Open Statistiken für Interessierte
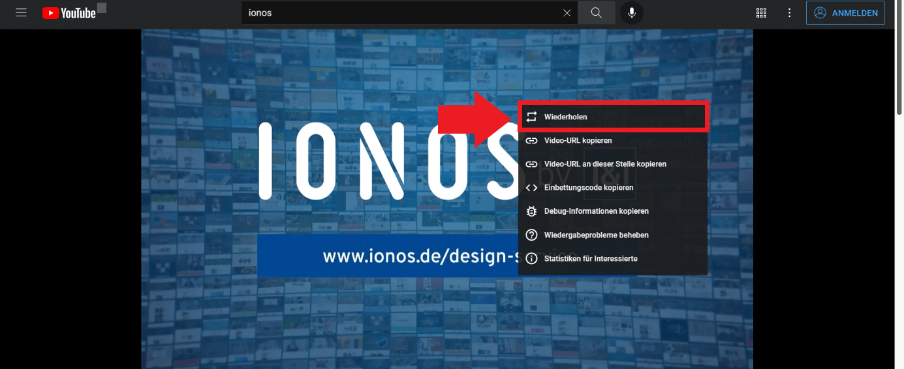 (x=613, y=259)
